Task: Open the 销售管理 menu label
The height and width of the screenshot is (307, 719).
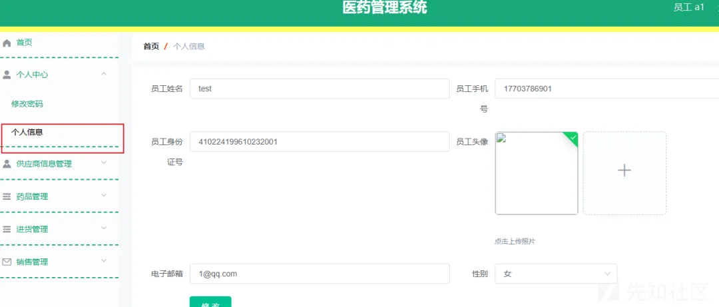Action: 32,262
